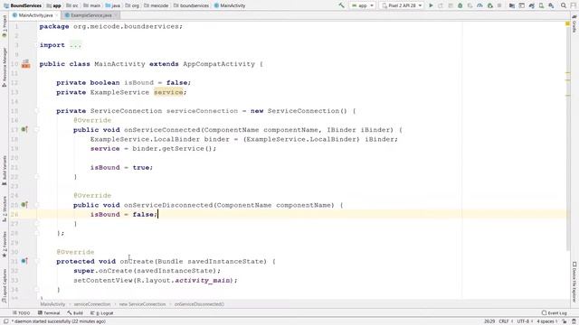
Task: Click the cursor position 26:29 in the status bar
Action: pyautogui.click(x=489, y=321)
